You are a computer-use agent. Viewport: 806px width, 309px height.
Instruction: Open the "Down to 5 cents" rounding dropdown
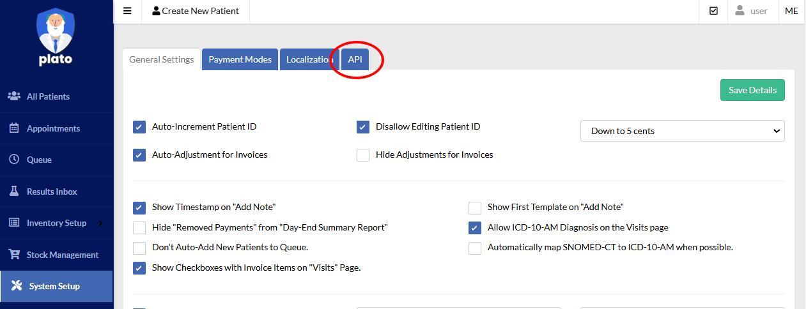tap(682, 131)
